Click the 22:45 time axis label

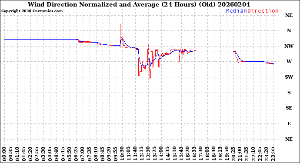(260, 154)
